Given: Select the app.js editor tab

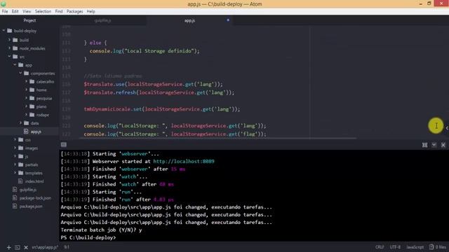Looking at the screenshot, I should click(189, 20).
